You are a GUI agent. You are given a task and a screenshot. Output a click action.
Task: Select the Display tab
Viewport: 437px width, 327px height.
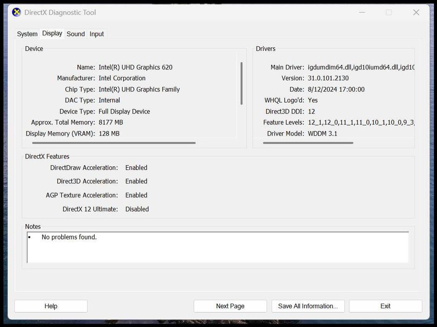click(52, 34)
